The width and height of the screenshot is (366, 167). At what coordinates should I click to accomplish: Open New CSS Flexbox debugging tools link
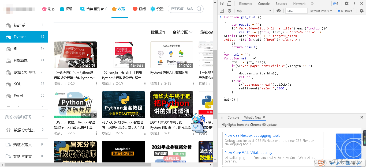(x=252, y=136)
